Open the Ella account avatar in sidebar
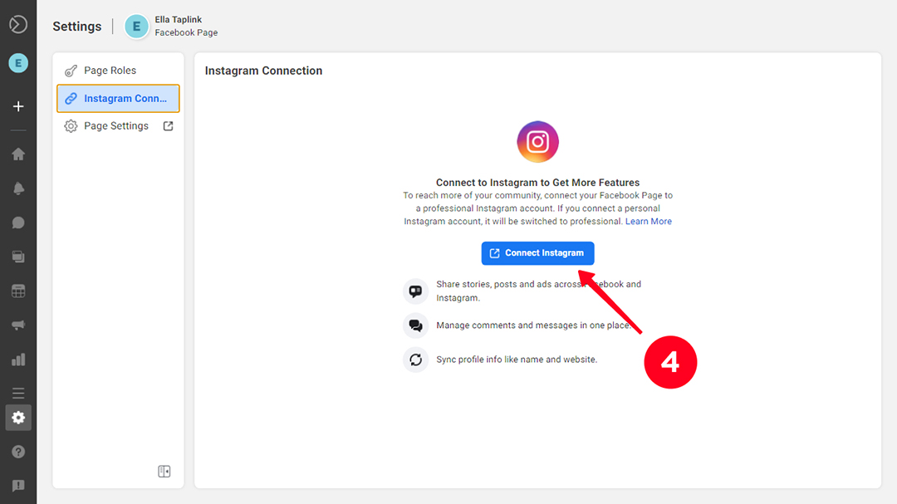 (x=18, y=63)
